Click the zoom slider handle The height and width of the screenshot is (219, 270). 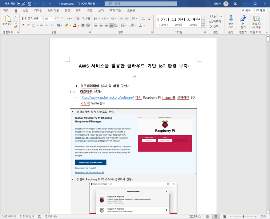point(243,216)
